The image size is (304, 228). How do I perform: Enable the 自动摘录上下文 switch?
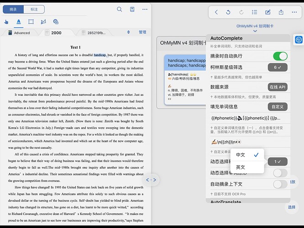point(280,184)
